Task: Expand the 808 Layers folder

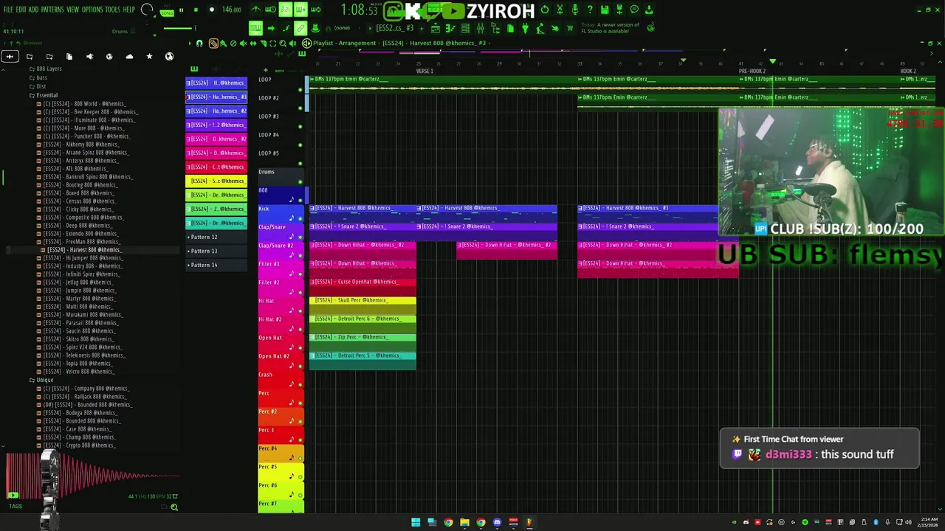Action: pos(46,69)
